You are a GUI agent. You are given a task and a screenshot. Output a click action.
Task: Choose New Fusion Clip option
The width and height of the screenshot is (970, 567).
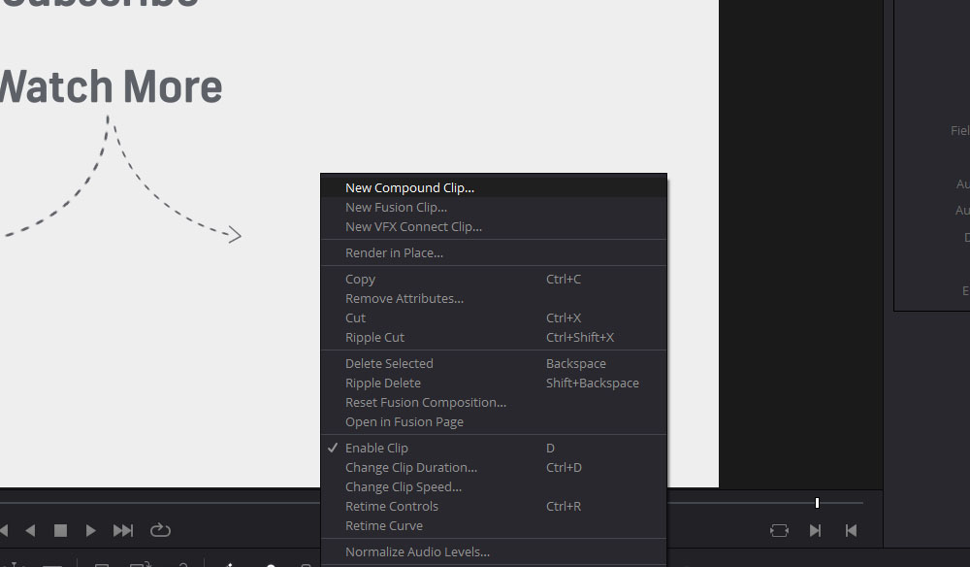click(396, 208)
